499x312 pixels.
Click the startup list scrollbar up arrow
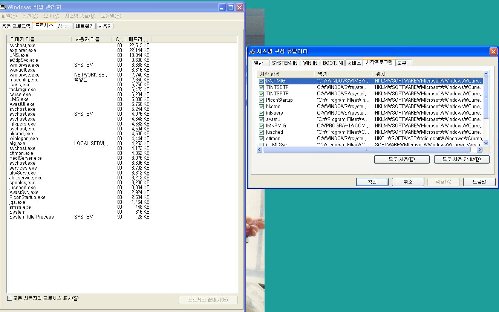486,73
